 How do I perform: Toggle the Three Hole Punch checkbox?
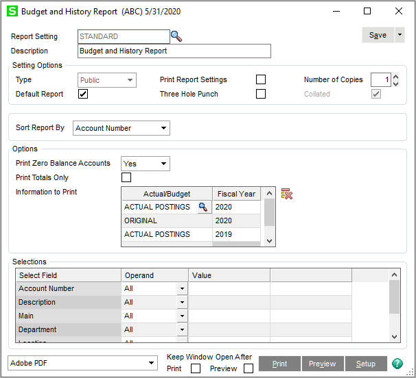point(261,94)
